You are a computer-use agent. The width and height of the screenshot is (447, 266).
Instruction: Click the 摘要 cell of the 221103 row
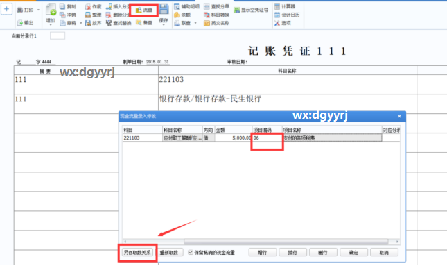click(86, 85)
